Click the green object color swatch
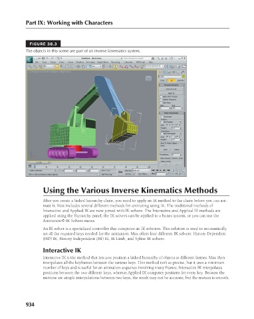 click(184, 76)
